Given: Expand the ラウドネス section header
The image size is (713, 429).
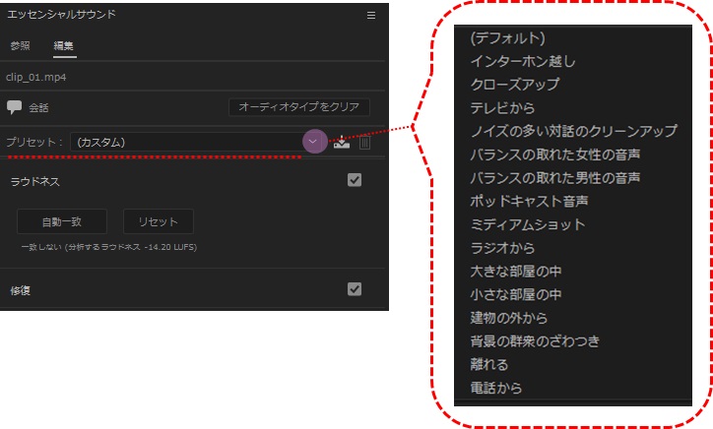Looking at the screenshot, I should [x=35, y=181].
